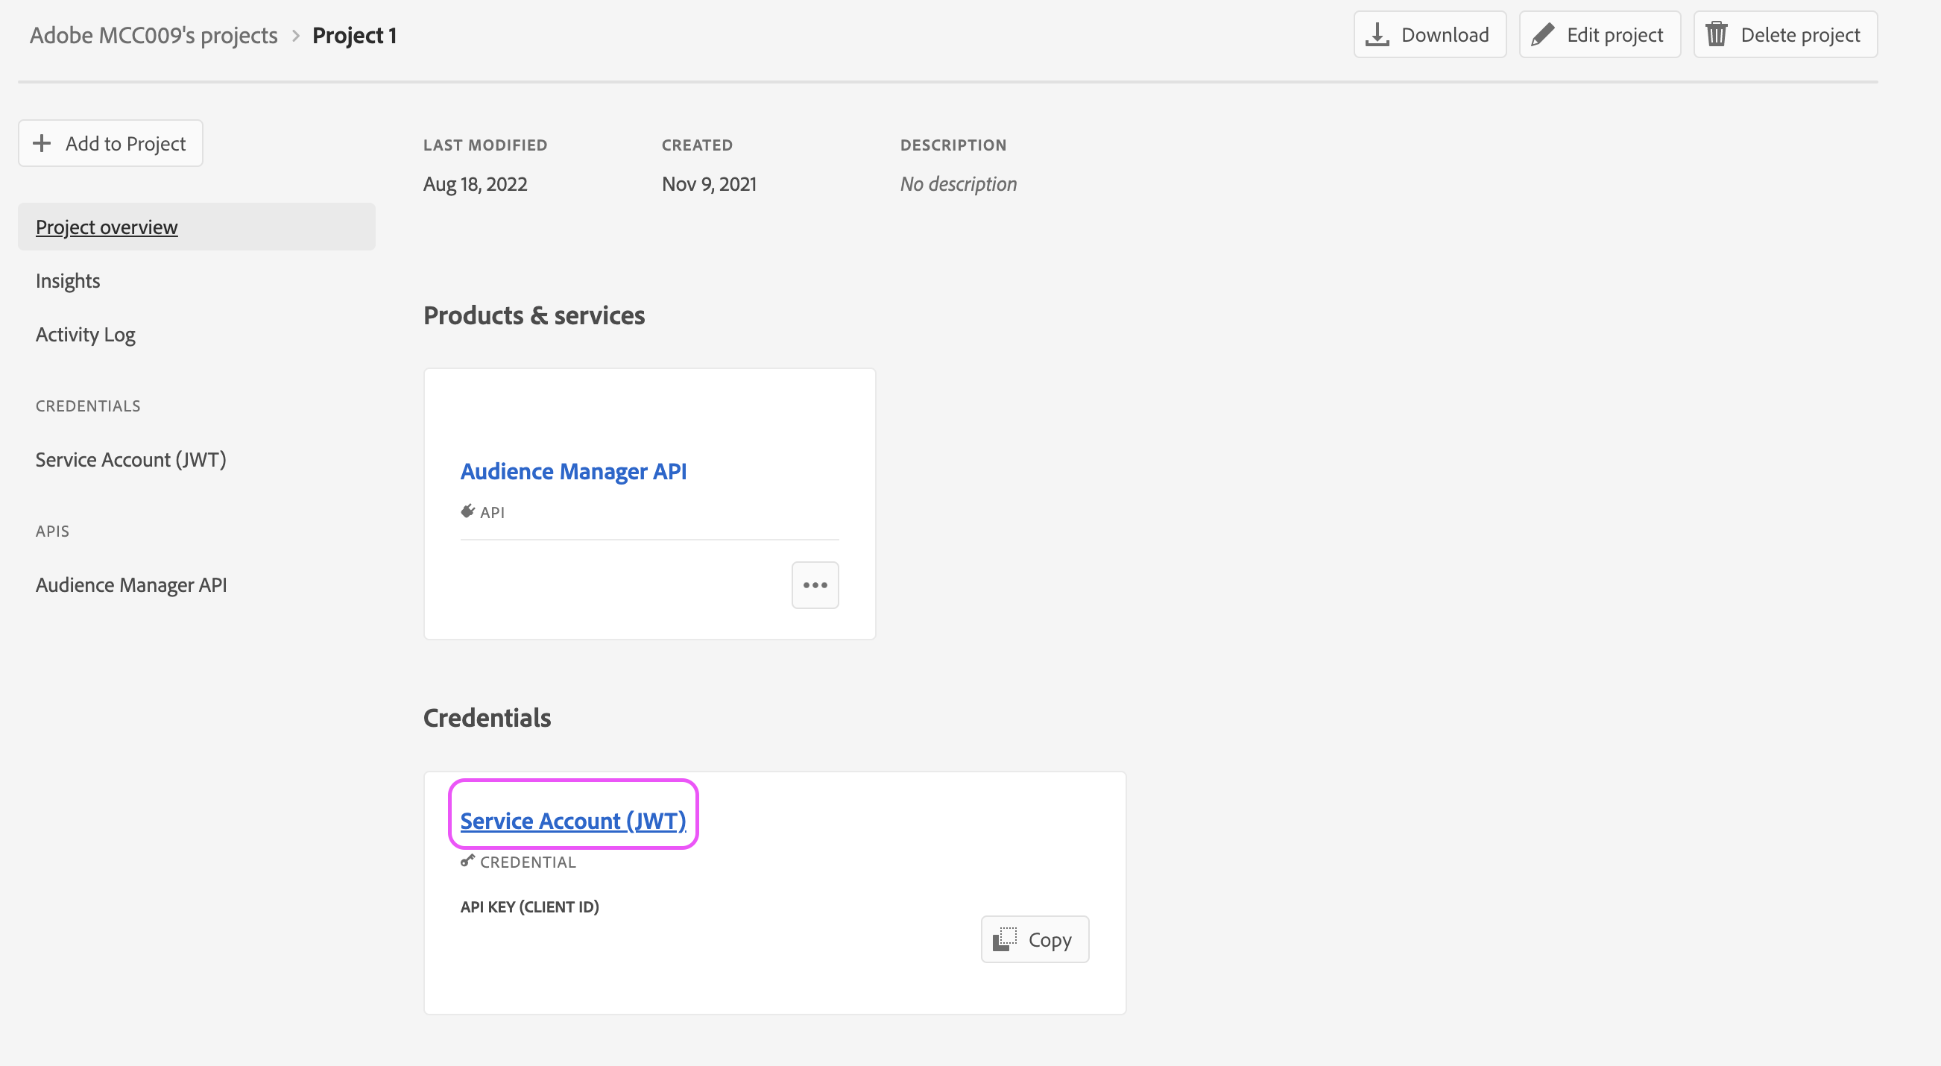Click the Download arrow icon
Screen dimensions: 1941x1066
(x=1377, y=34)
